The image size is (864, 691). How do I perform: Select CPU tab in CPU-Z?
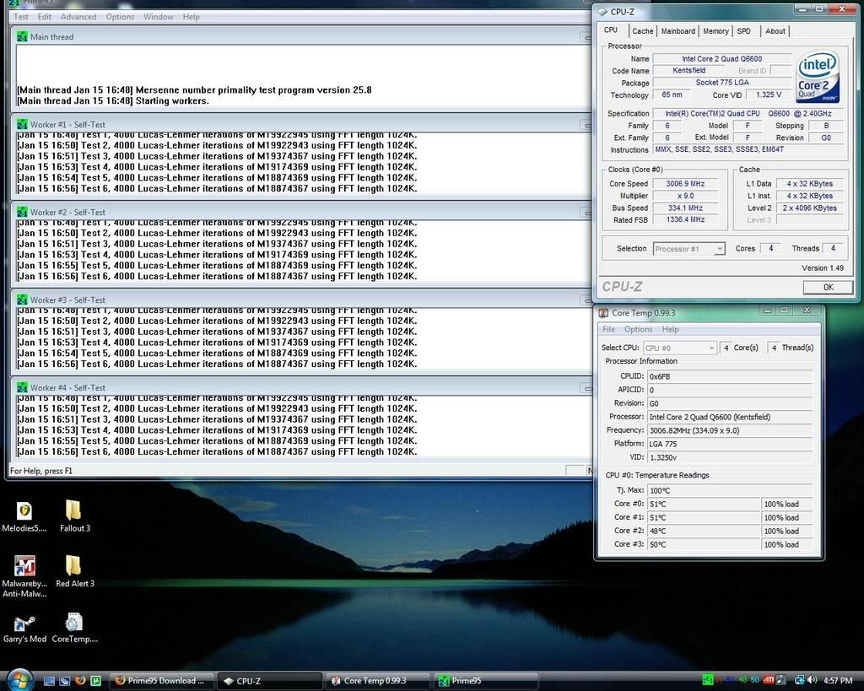point(611,30)
